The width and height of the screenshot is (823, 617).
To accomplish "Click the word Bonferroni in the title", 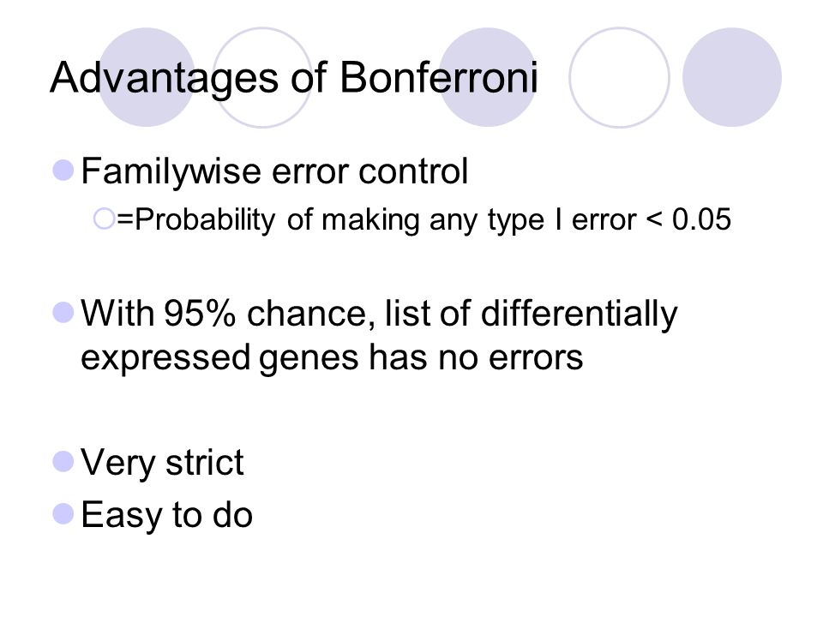I will pyautogui.click(x=439, y=77).
